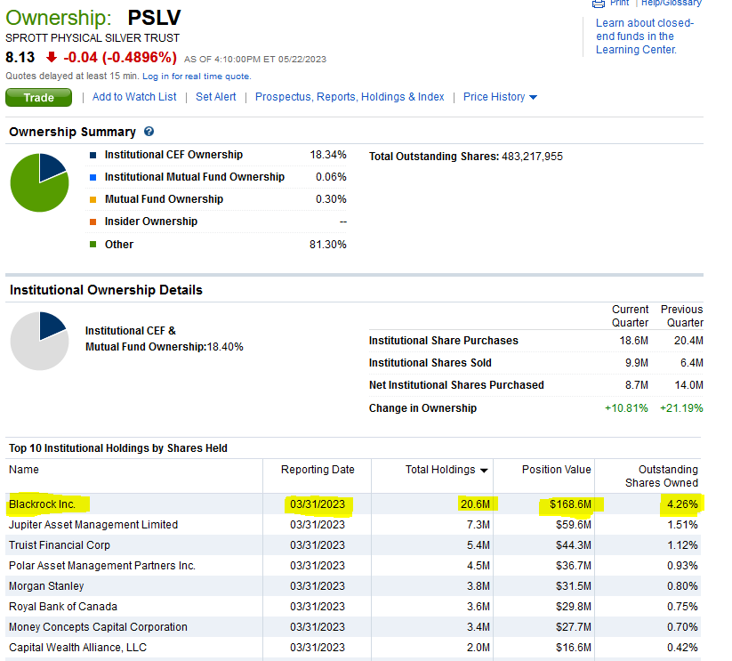Click the red down-arrow price change icon

click(52, 57)
